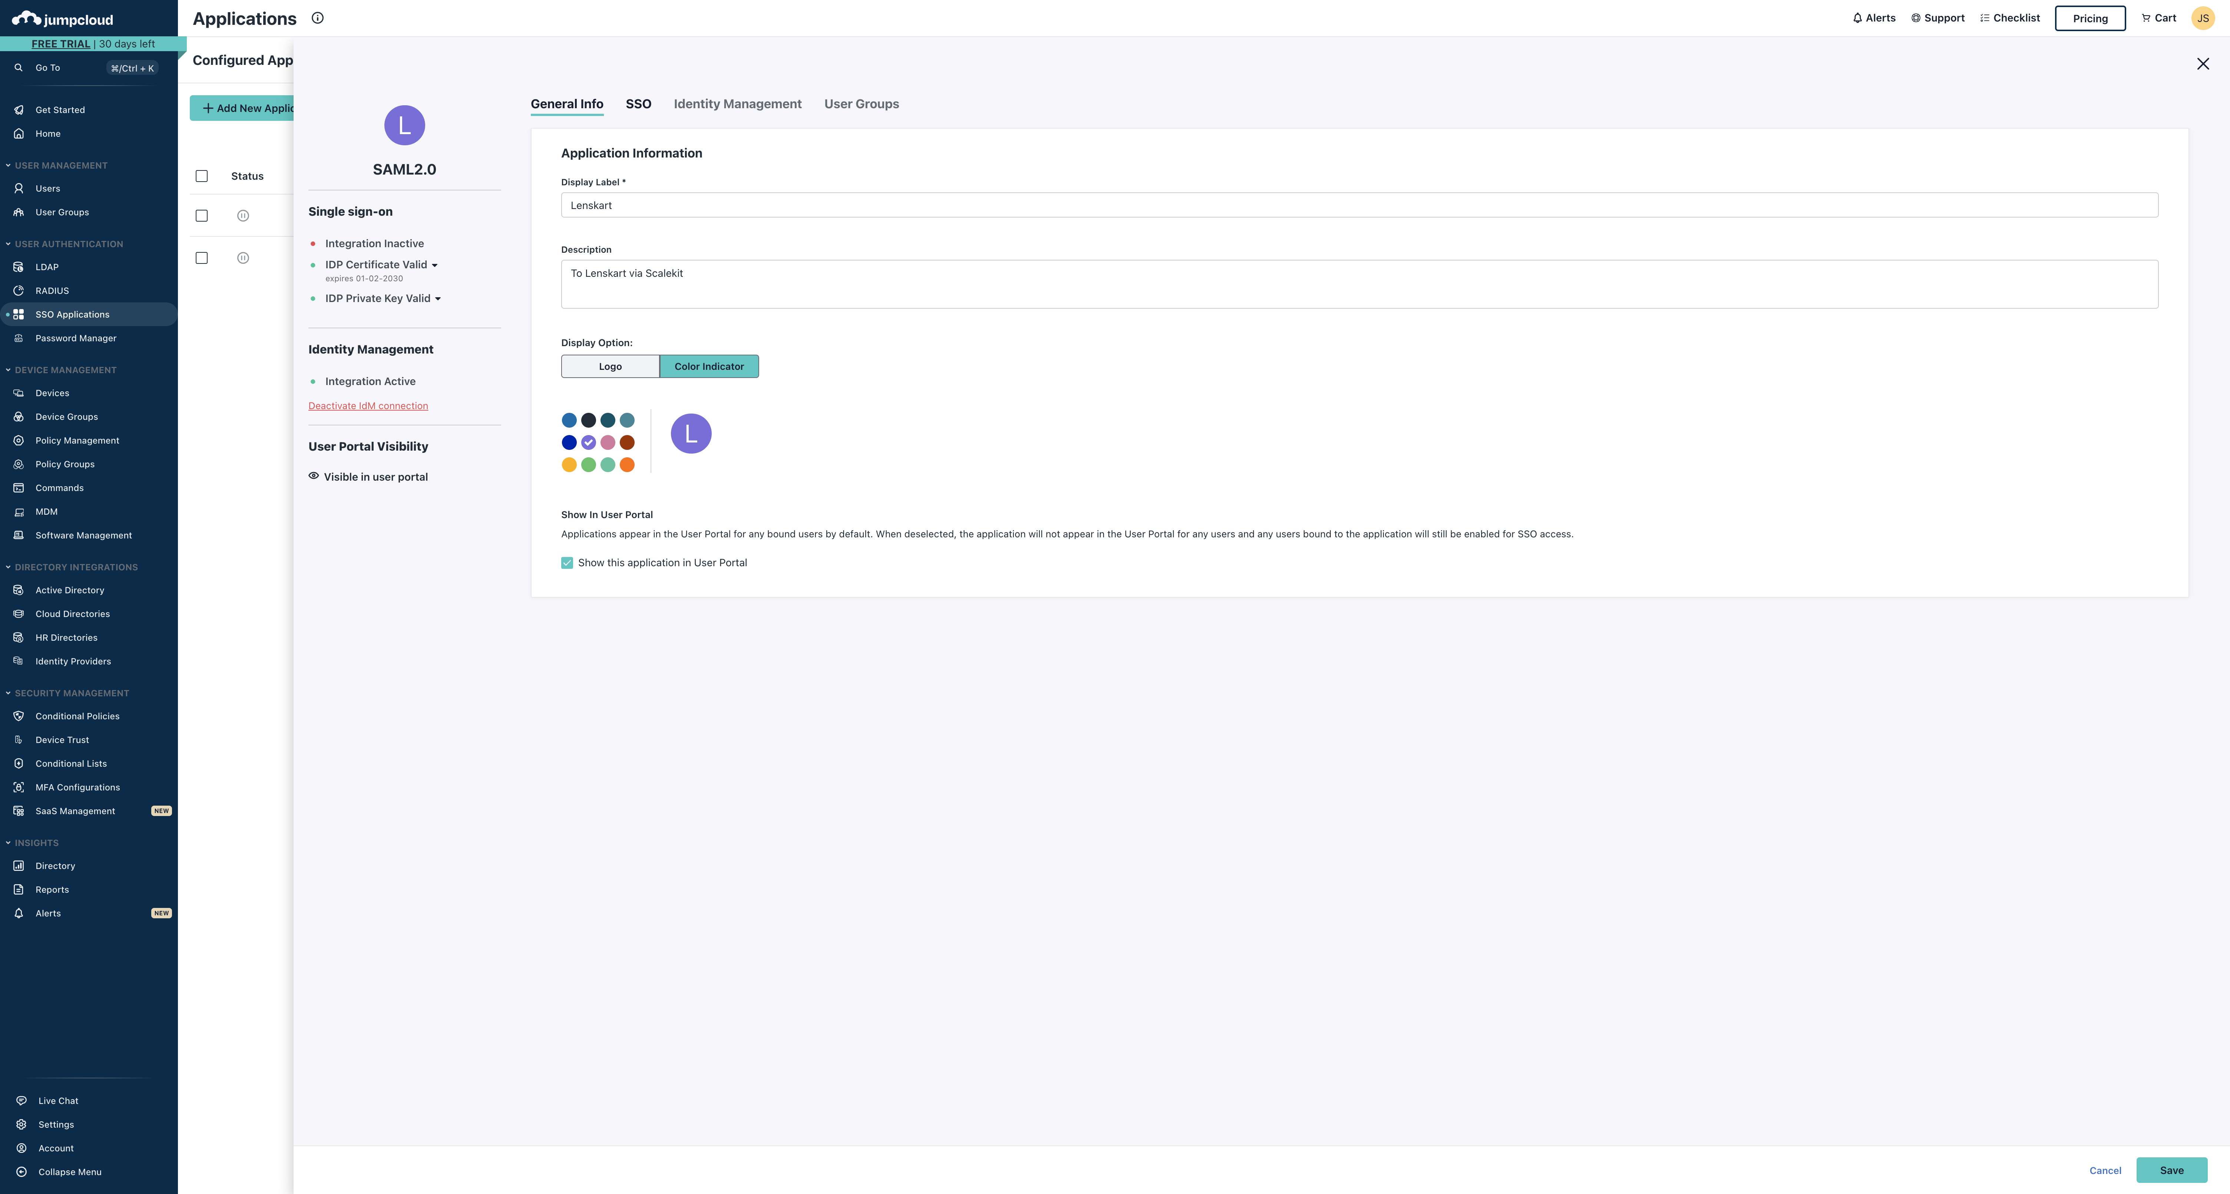This screenshot has height=1194, width=2230.
Task: Click the Conditional Policies shield icon
Action: point(18,716)
